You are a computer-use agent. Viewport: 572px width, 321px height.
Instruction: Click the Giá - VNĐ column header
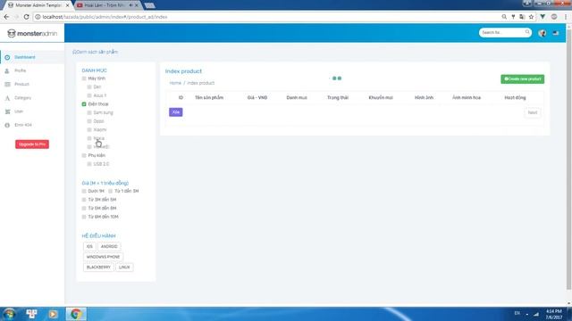pyautogui.click(x=257, y=97)
